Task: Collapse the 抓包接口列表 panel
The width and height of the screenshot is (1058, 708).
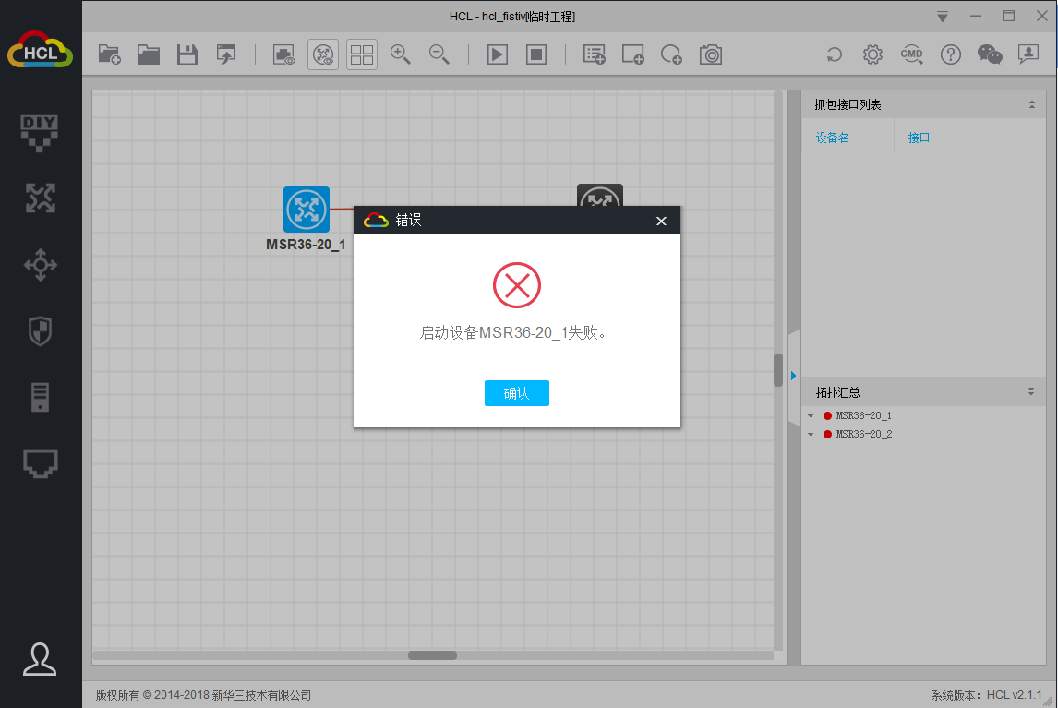Action: tap(1031, 105)
